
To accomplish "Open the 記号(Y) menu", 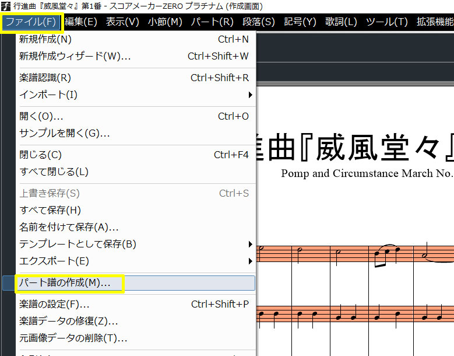I will (300, 22).
